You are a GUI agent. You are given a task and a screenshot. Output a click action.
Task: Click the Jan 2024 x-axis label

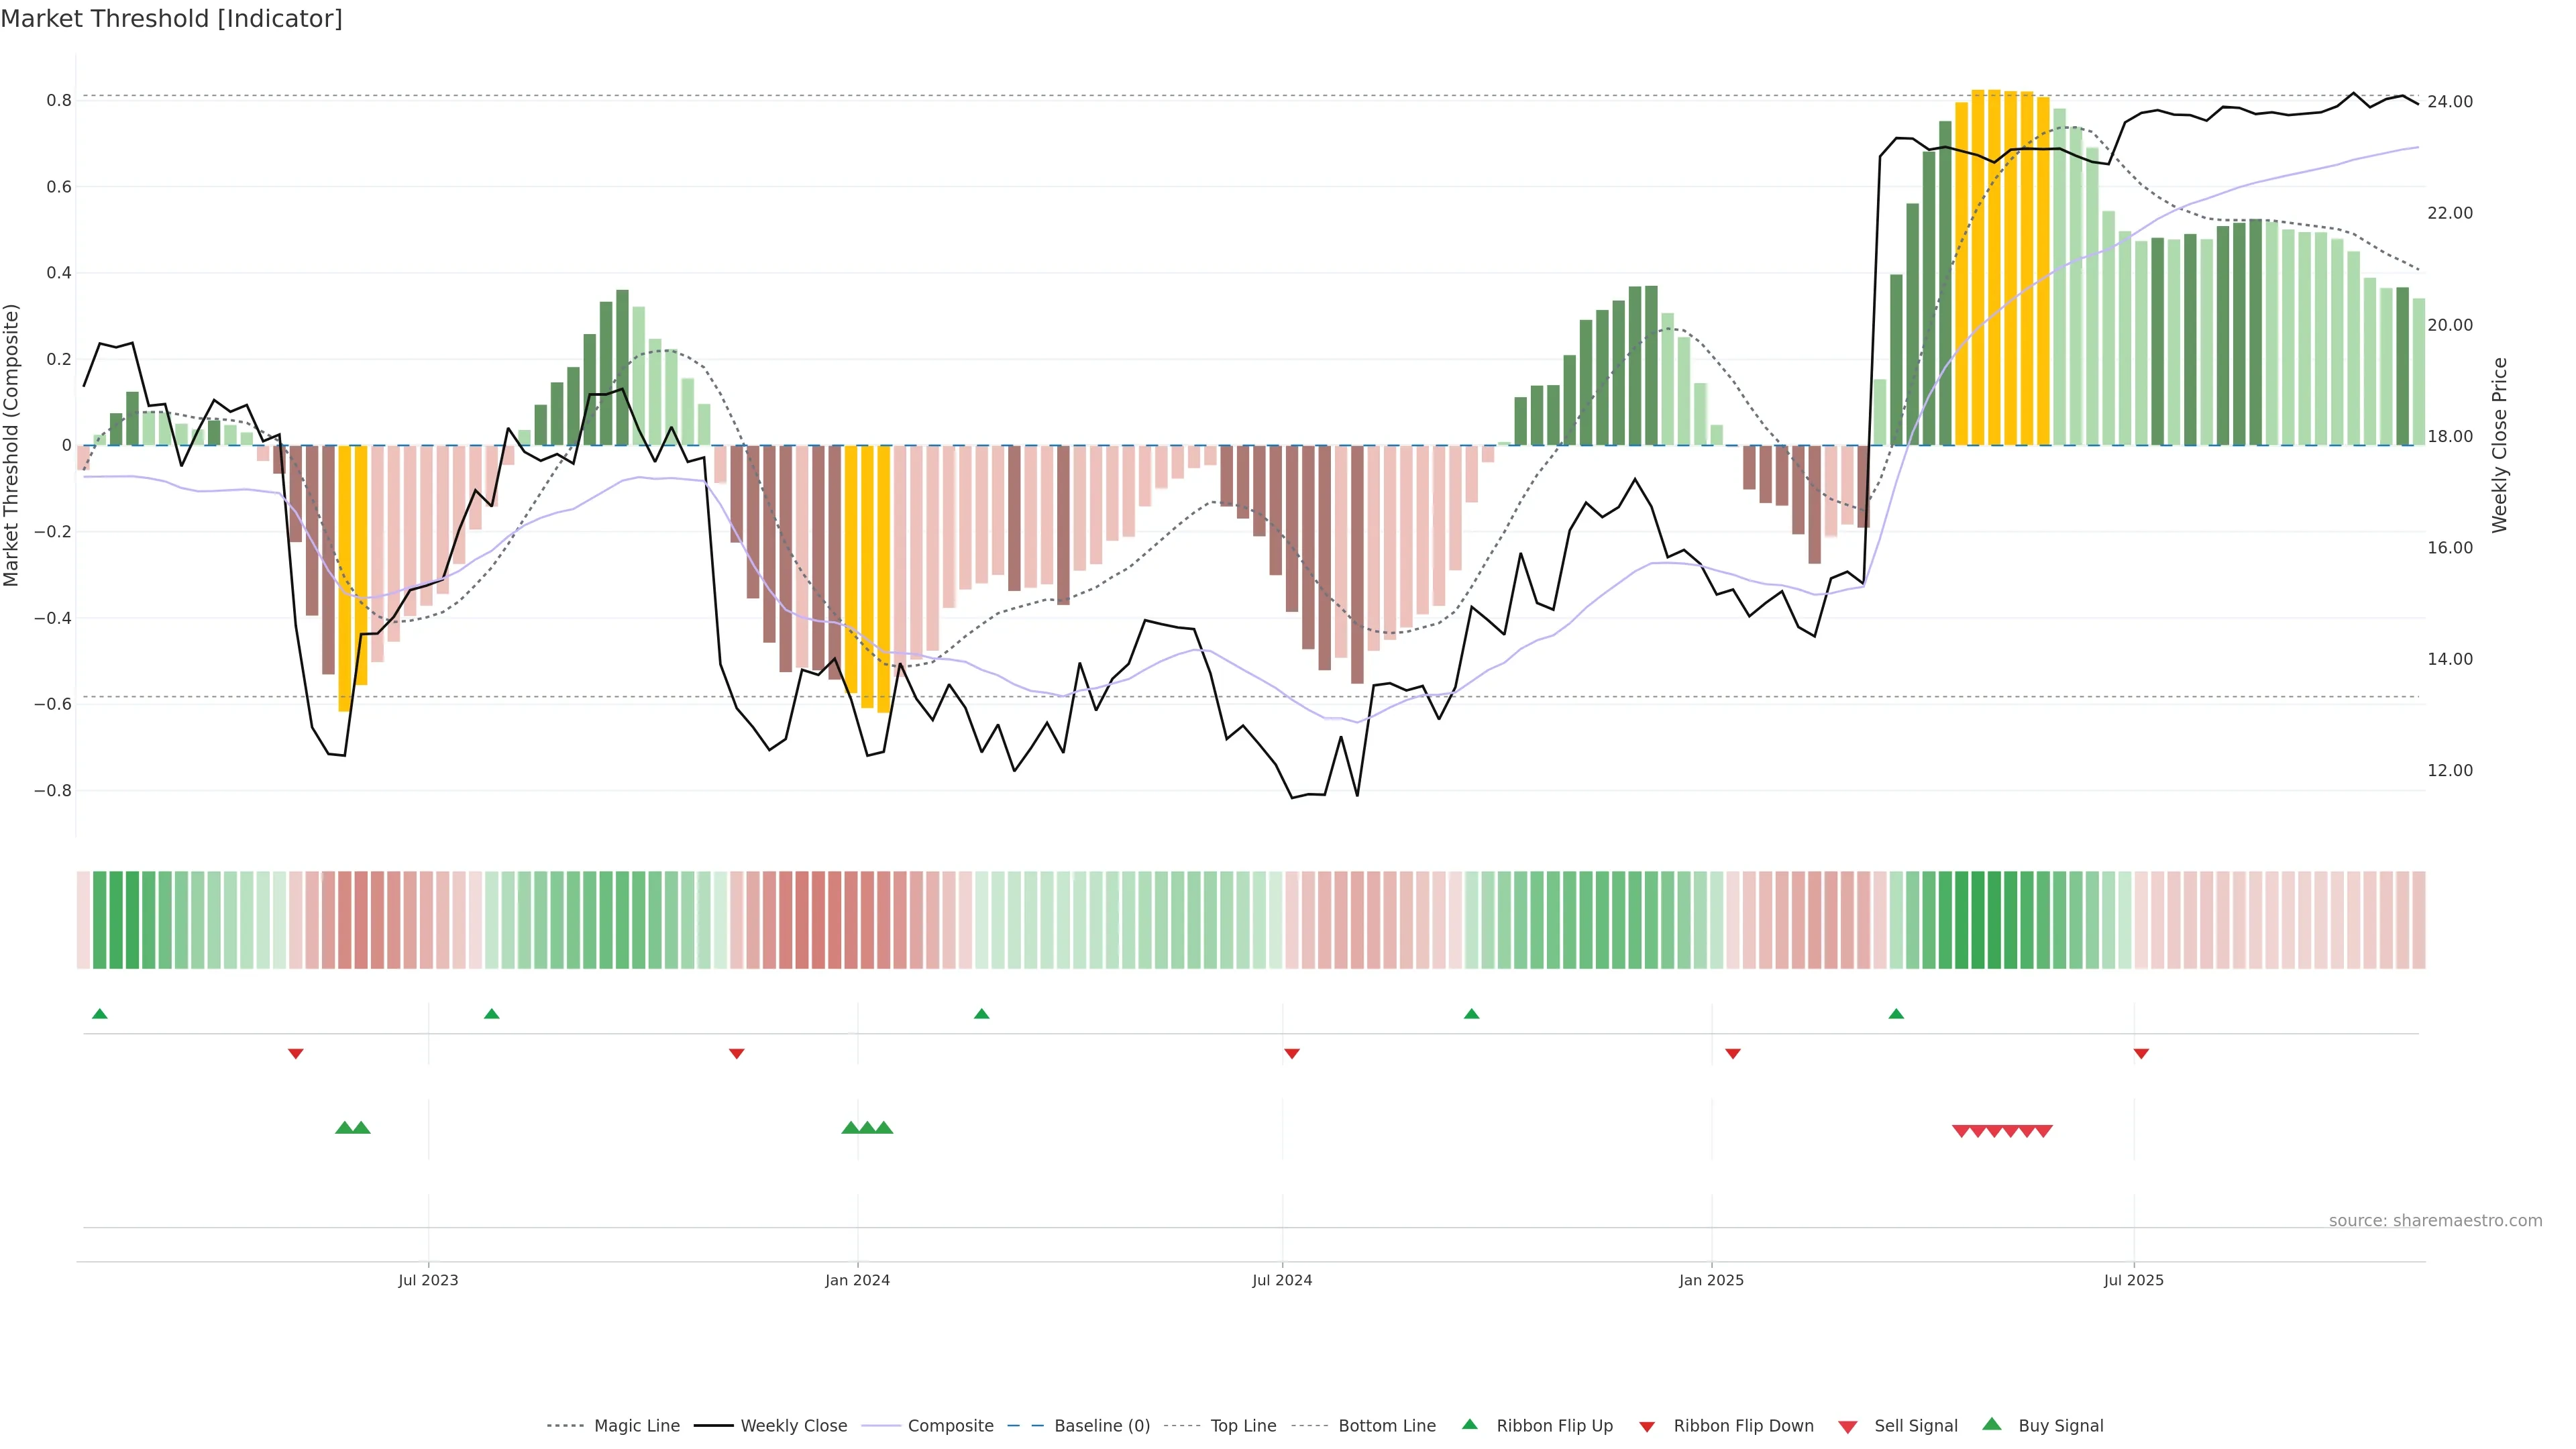click(x=857, y=1280)
